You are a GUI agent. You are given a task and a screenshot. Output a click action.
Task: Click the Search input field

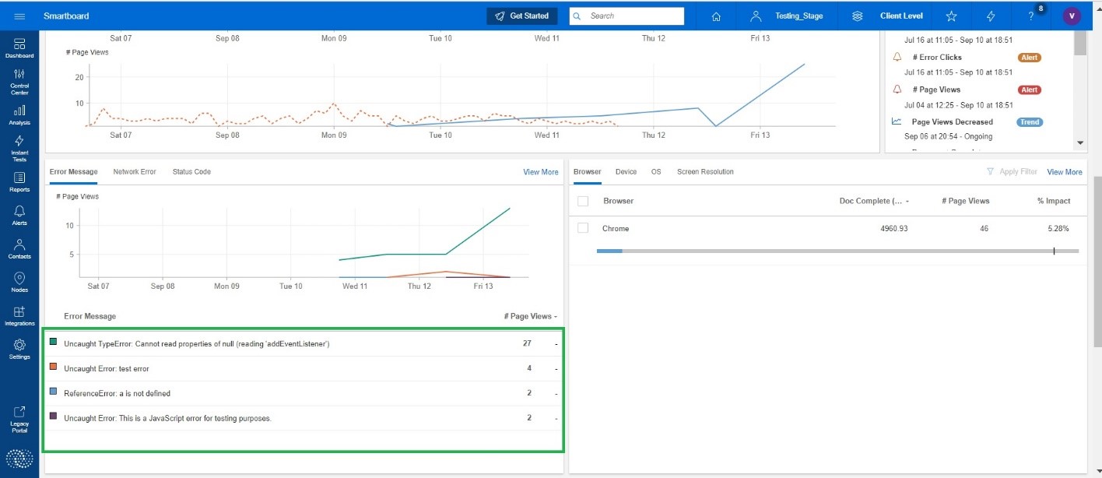626,16
